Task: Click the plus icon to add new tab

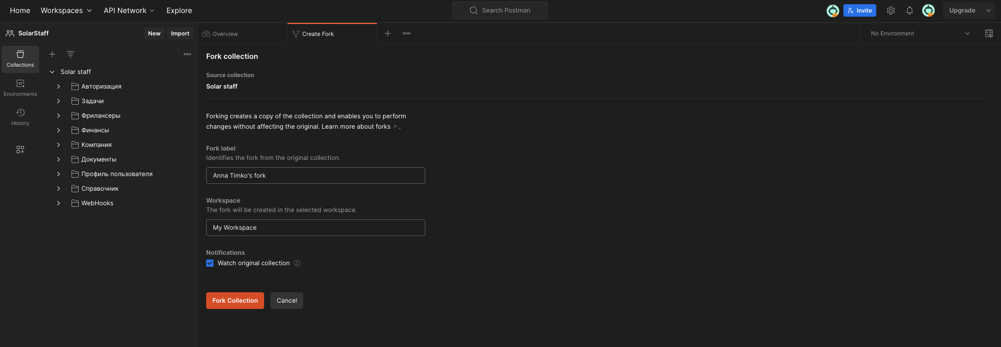Action: click(x=388, y=33)
